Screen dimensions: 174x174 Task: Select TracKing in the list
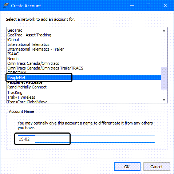point(84,92)
